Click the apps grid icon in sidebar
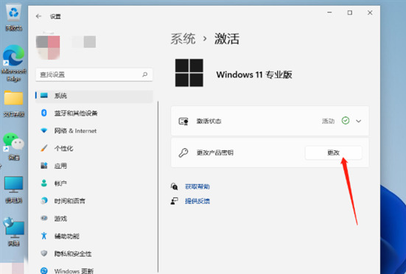This screenshot has width=406, height=274. tap(44, 166)
